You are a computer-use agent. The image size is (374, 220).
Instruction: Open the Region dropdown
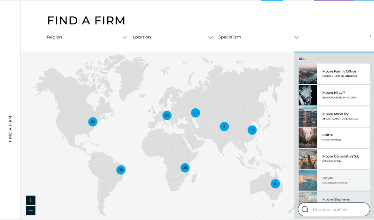(x=87, y=37)
